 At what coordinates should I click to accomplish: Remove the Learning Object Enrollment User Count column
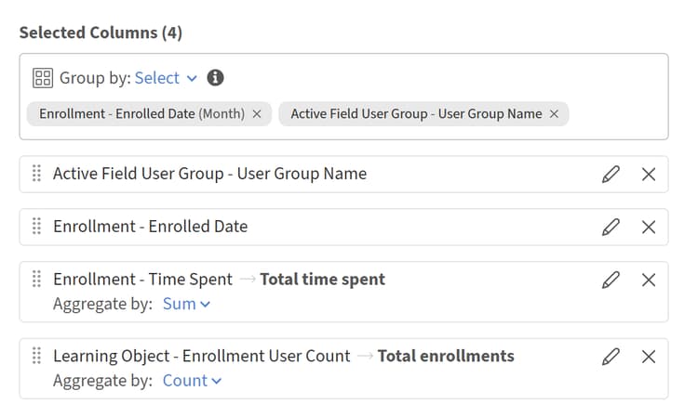[x=649, y=356]
